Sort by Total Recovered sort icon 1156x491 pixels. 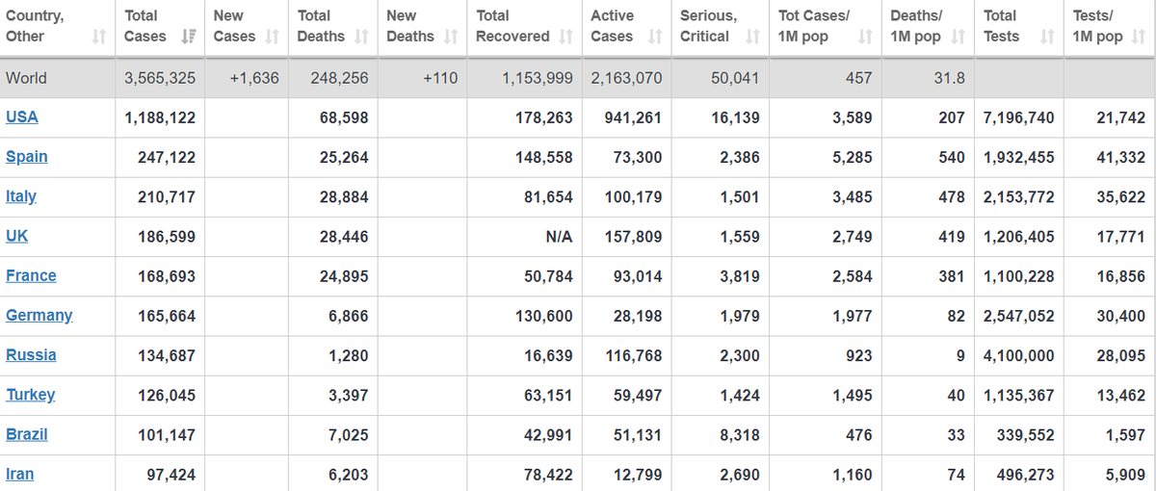[x=565, y=37]
